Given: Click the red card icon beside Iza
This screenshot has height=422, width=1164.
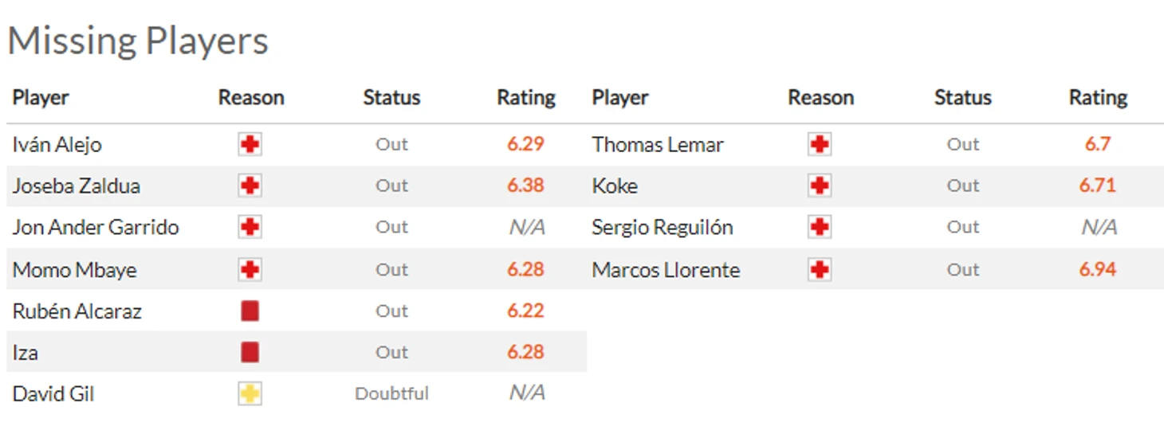Looking at the screenshot, I should click(250, 352).
